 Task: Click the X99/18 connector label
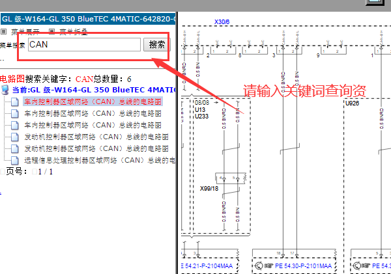pos(209,189)
